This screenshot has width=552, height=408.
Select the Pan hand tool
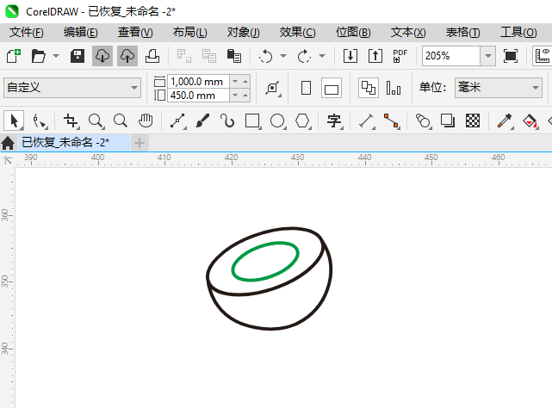click(x=146, y=121)
